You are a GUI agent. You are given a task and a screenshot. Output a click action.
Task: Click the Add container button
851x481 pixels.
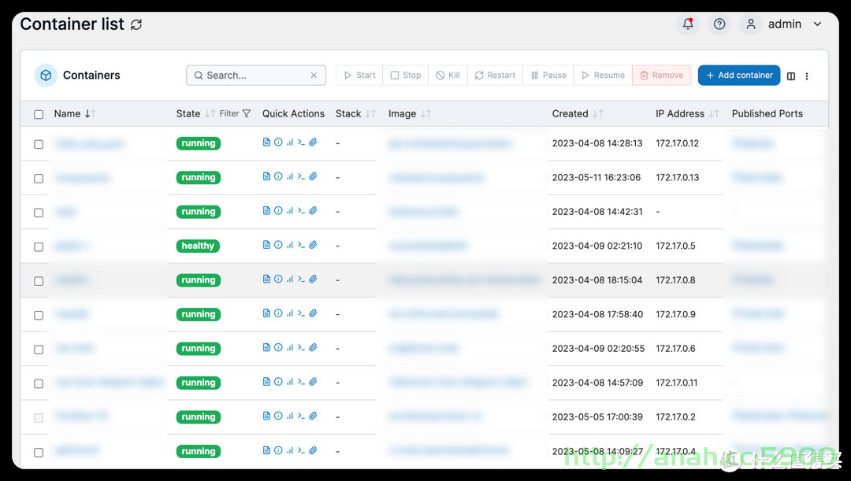(x=739, y=76)
